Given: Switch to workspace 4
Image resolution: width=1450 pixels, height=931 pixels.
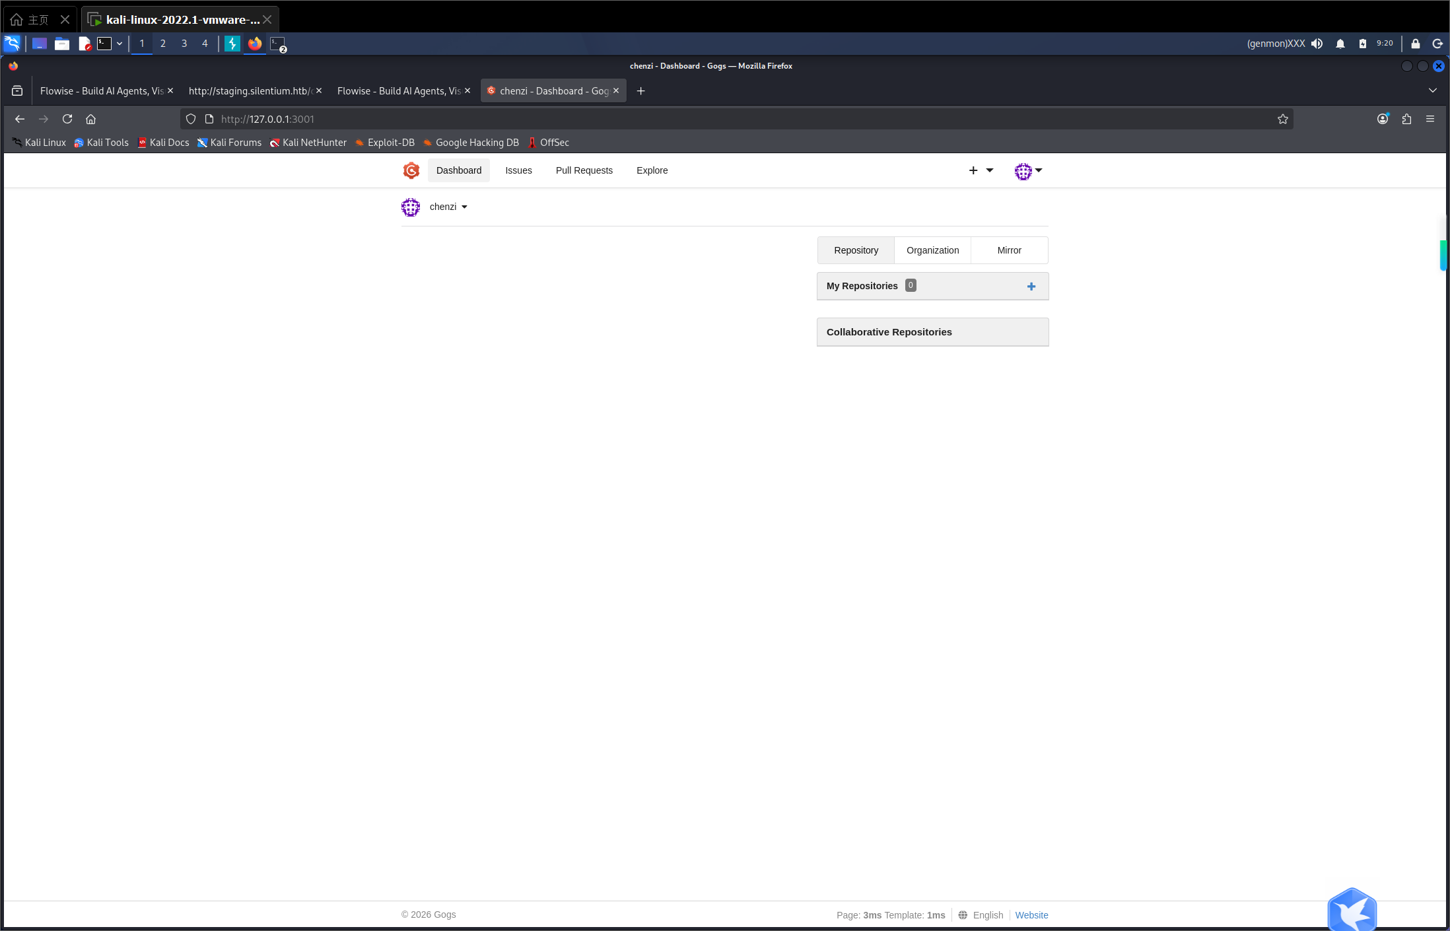Looking at the screenshot, I should click(205, 44).
